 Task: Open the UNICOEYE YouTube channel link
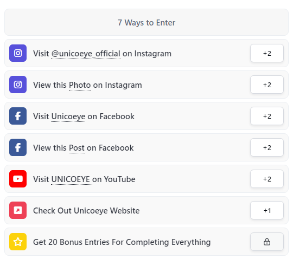tap(71, 179)
